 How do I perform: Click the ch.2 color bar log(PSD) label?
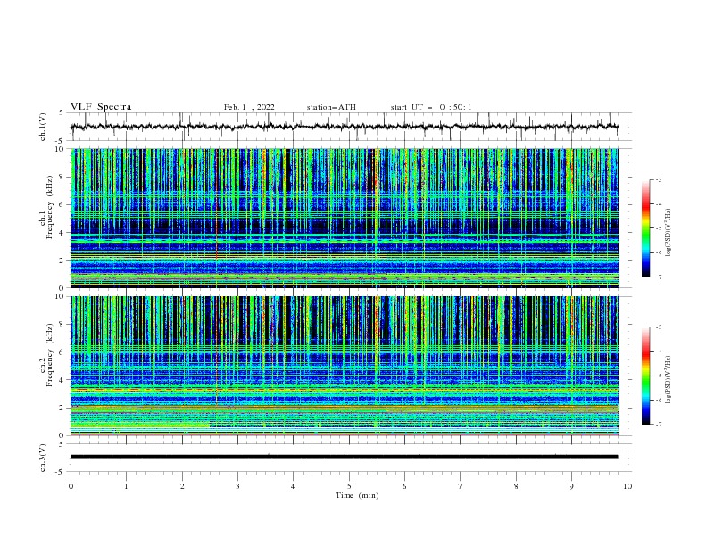(x=669, y=379)
